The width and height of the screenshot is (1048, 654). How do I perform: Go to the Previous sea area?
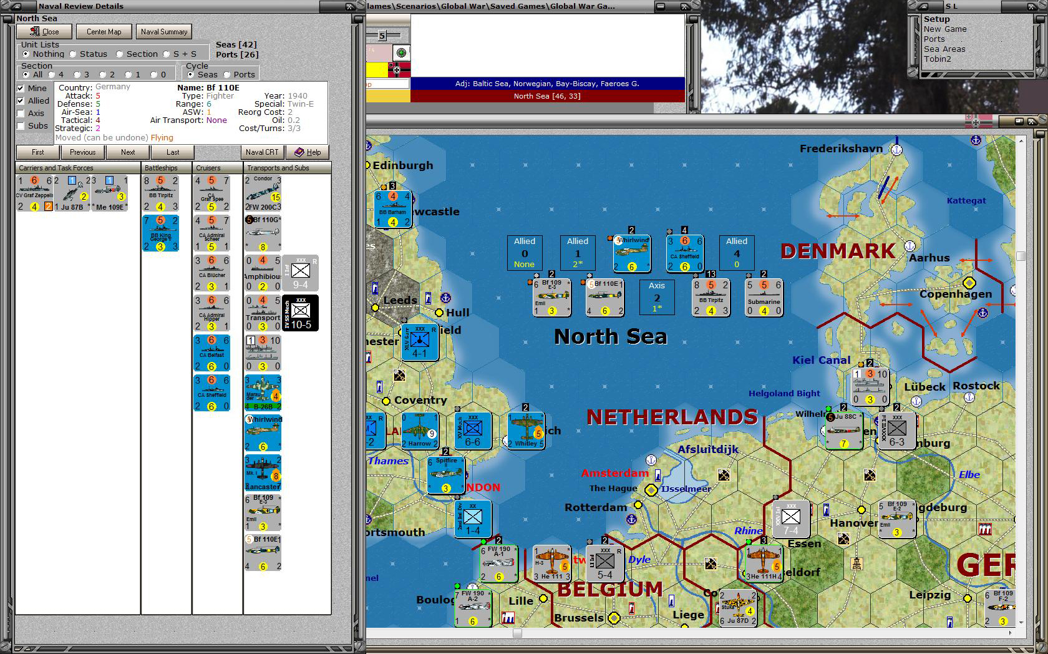coord(83,152)
